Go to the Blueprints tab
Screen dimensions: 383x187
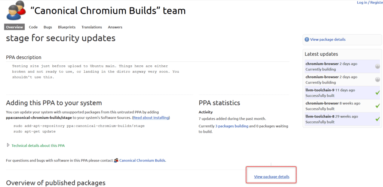[67, 27]
